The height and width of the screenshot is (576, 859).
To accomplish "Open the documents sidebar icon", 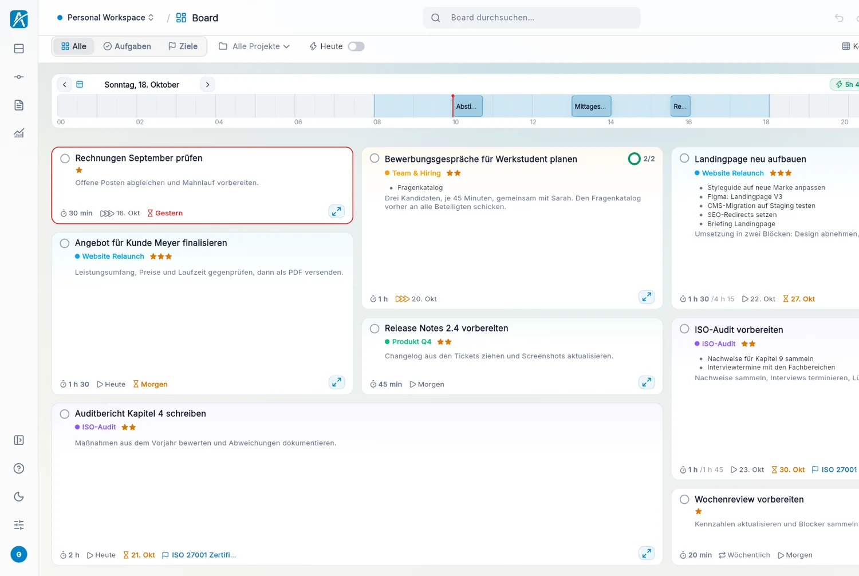I will click(x=19, y=105).
